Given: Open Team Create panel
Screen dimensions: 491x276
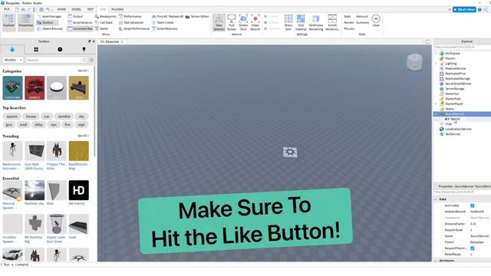Looking at the screenshot, I should pyautogui.click(x=163, y=22).
